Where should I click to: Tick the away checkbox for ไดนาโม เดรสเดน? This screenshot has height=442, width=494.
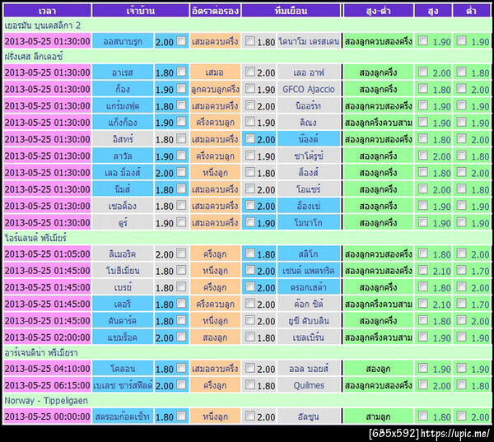point(250,40)
